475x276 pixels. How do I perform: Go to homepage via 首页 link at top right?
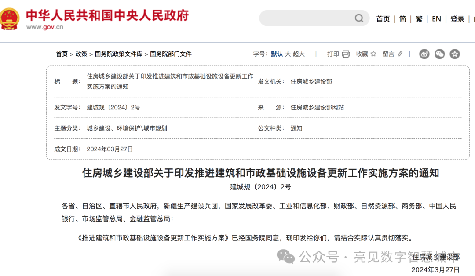[383, 19]
